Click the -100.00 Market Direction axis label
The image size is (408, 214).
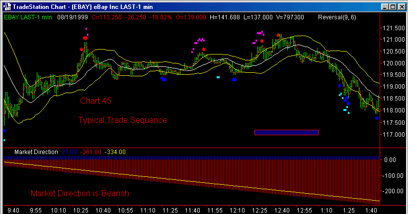394,176
